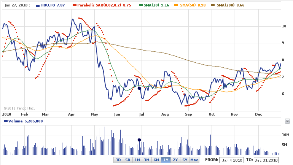Switch chart to 1M range
This screenshot has height=165, width=293.
(x=137, y=160)
